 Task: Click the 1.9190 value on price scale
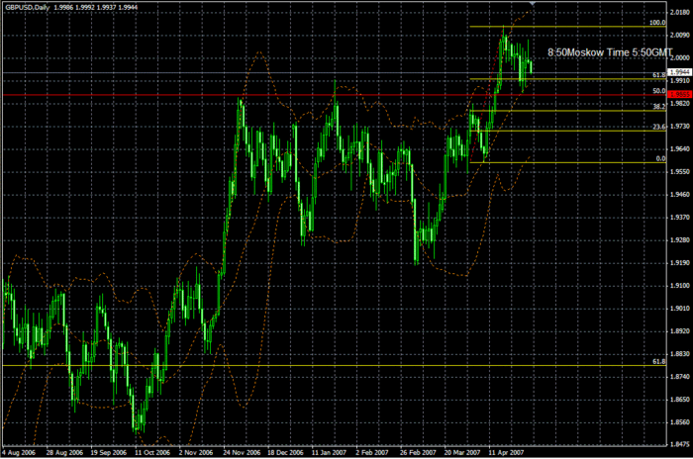pyautogui.click(x=680, y=263)
